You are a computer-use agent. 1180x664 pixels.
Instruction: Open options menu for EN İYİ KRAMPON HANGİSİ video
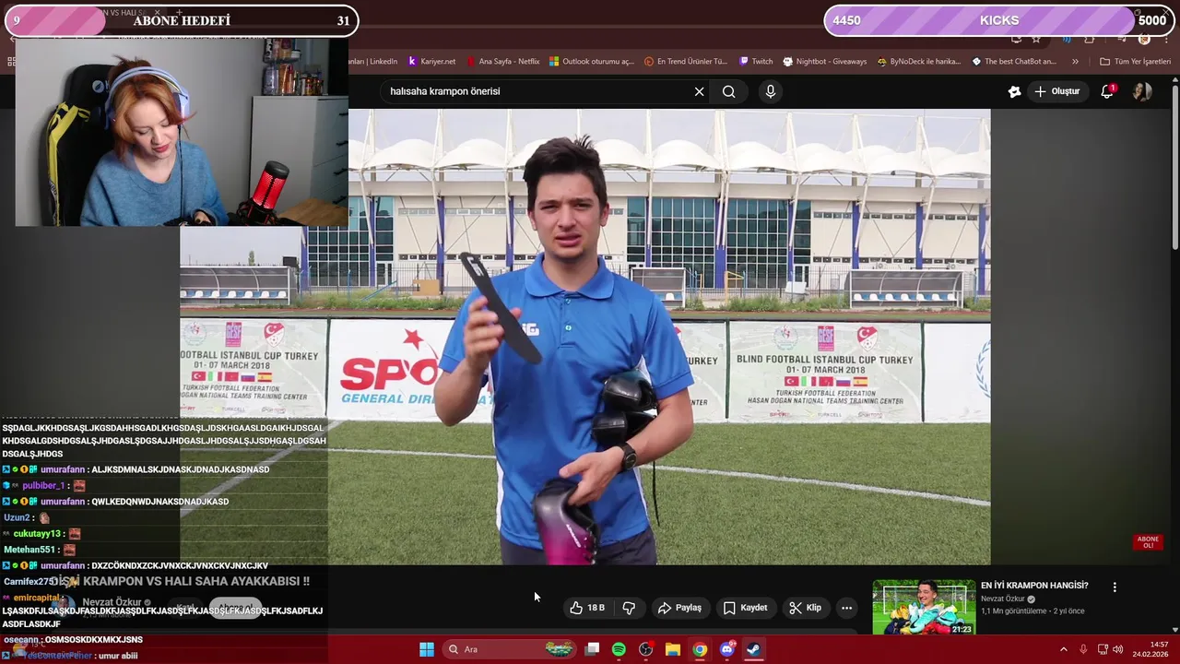point(1115,587)
